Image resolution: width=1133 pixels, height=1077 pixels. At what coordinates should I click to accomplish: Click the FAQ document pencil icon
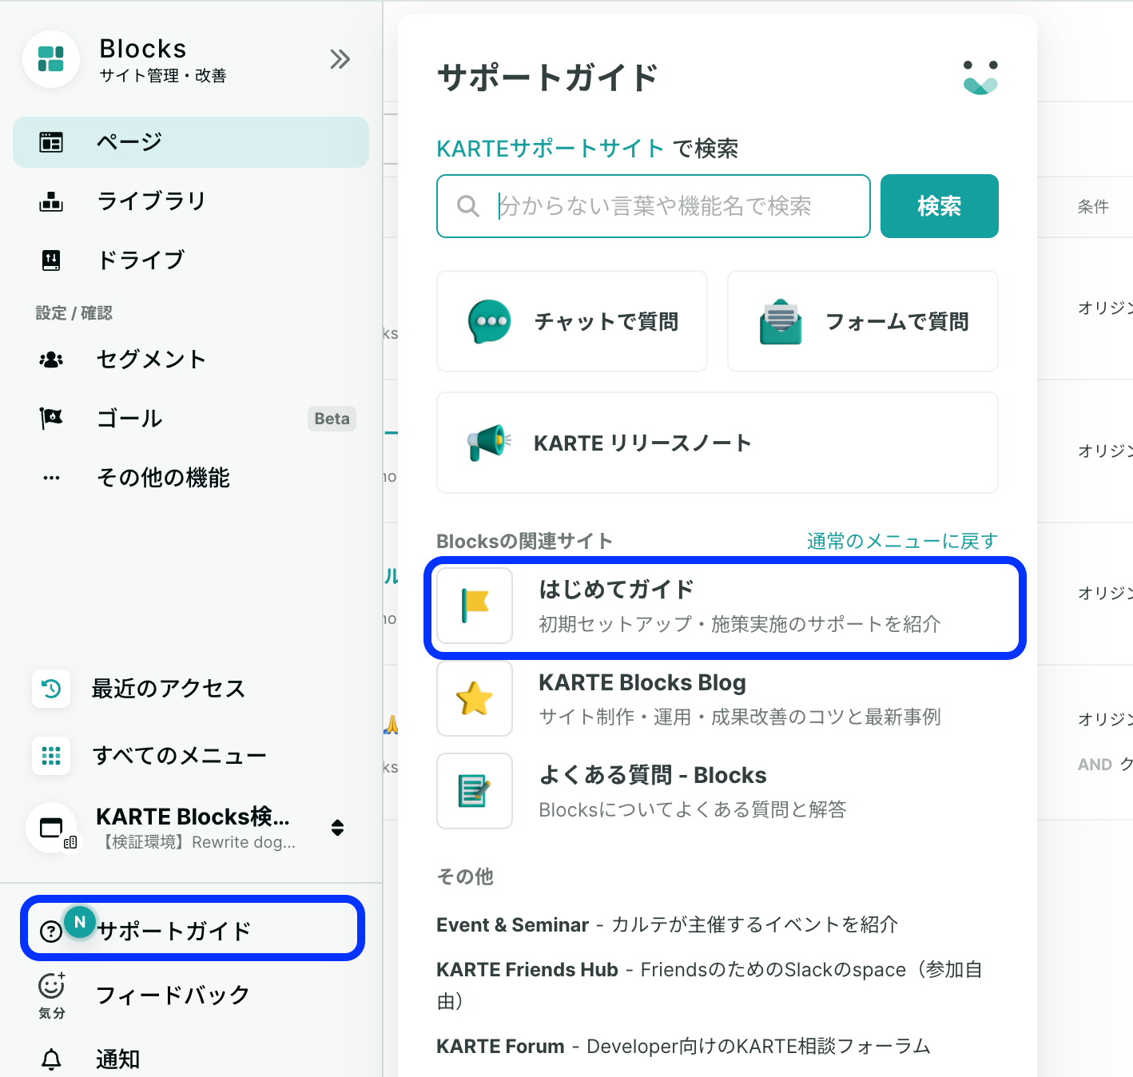tap(475, 791)
